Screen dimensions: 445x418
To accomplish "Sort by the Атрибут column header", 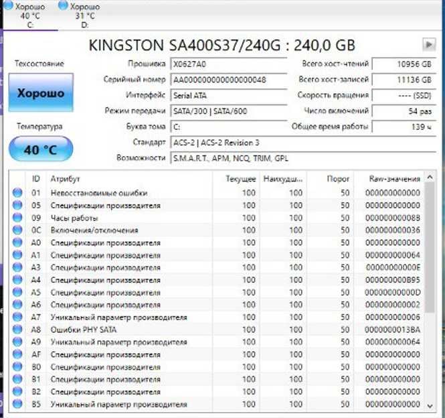I will pyautogui.click(x=129, y=179).
